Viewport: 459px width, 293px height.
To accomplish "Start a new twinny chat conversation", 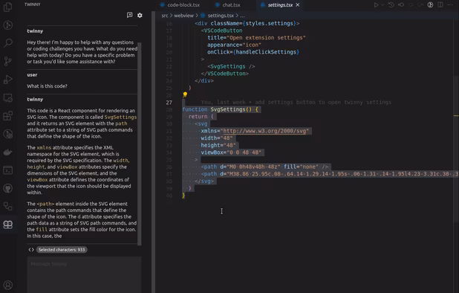I will pos(130,15).
